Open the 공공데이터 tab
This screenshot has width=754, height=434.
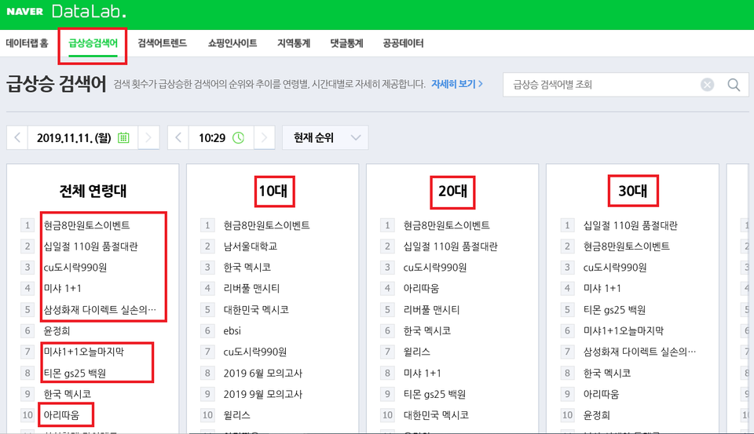[x=403, y=43]
